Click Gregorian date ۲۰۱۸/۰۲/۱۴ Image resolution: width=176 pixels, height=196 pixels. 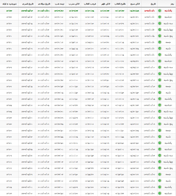(x=44, y=162)
